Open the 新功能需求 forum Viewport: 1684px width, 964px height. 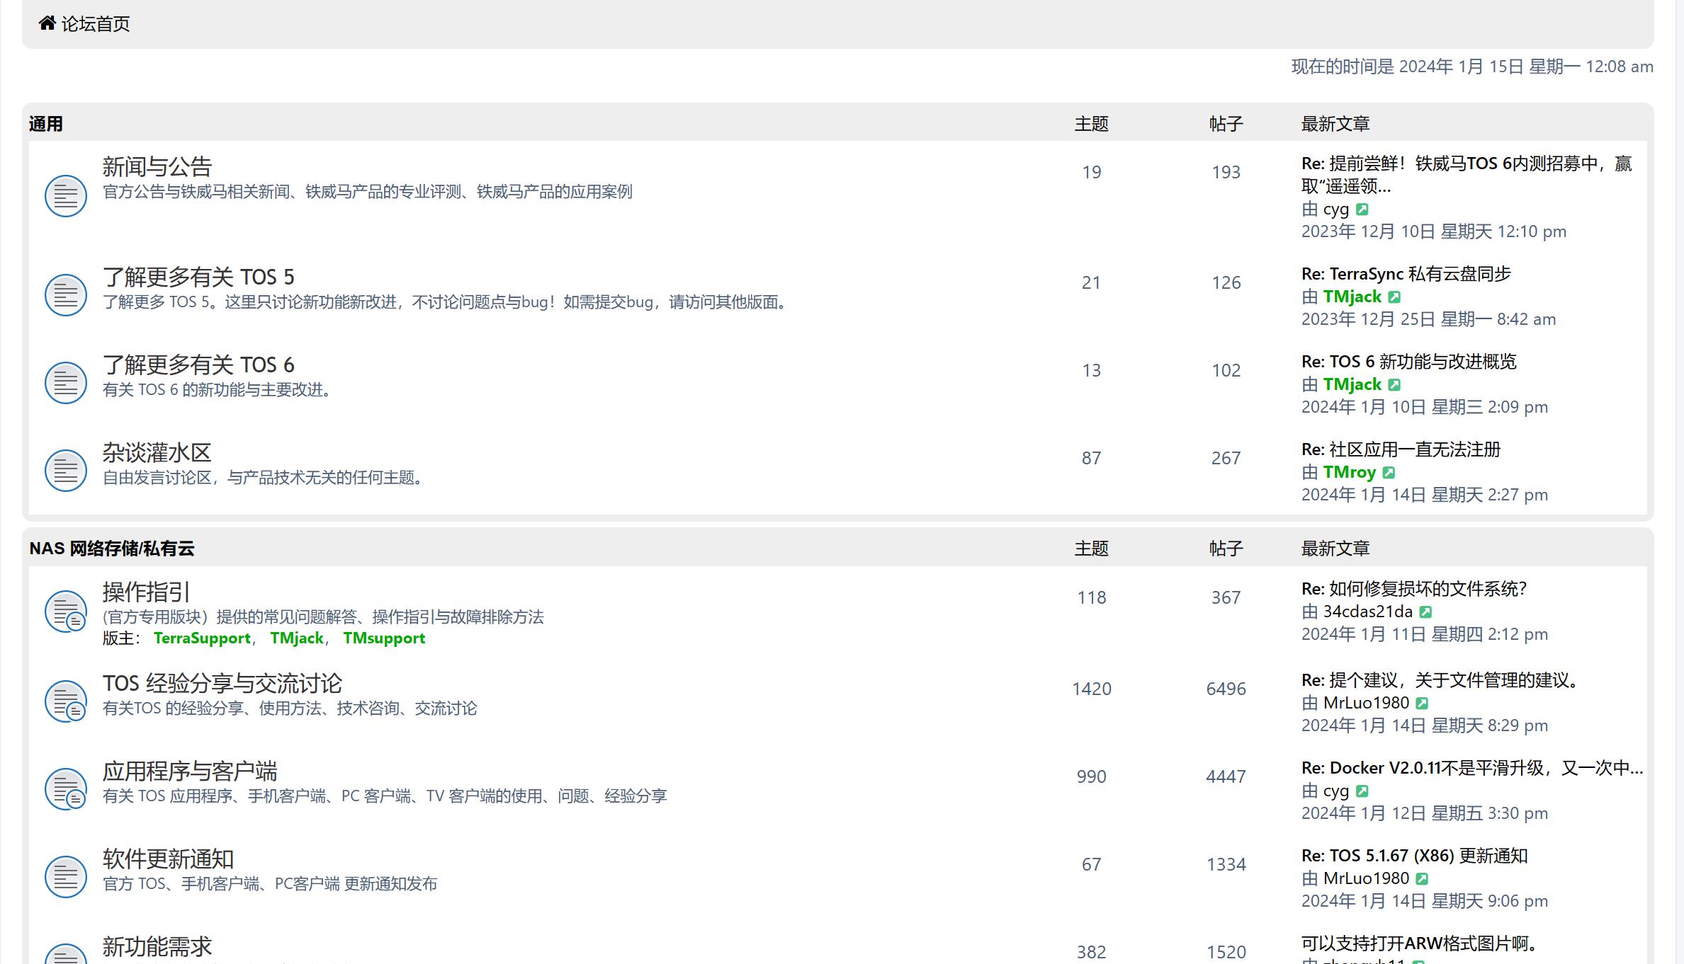pos(157,946)
